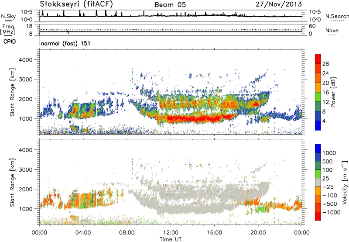Viewport: 349px width, 242px height.
Task: Click Slant Range [km] label of power panel
Action: pyautogui.click(x=12, y=92)
